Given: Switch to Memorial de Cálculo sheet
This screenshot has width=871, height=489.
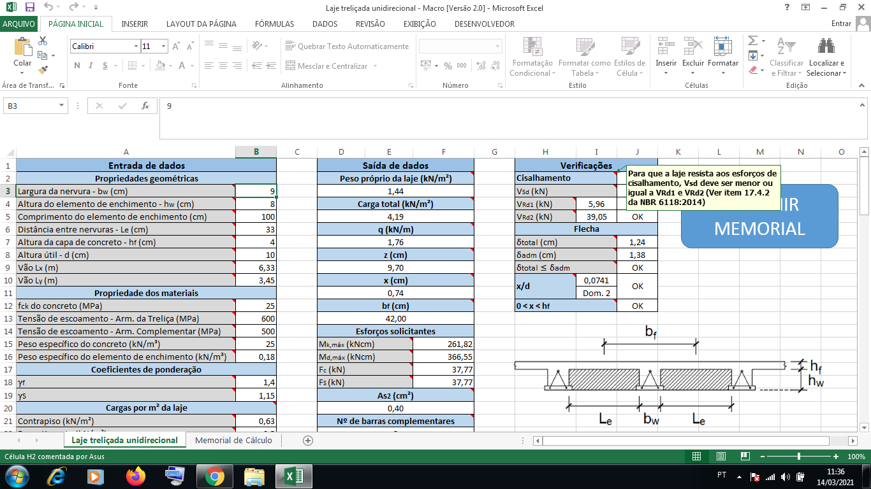Looking at the screenshot, I should click(x=233, y=440).
